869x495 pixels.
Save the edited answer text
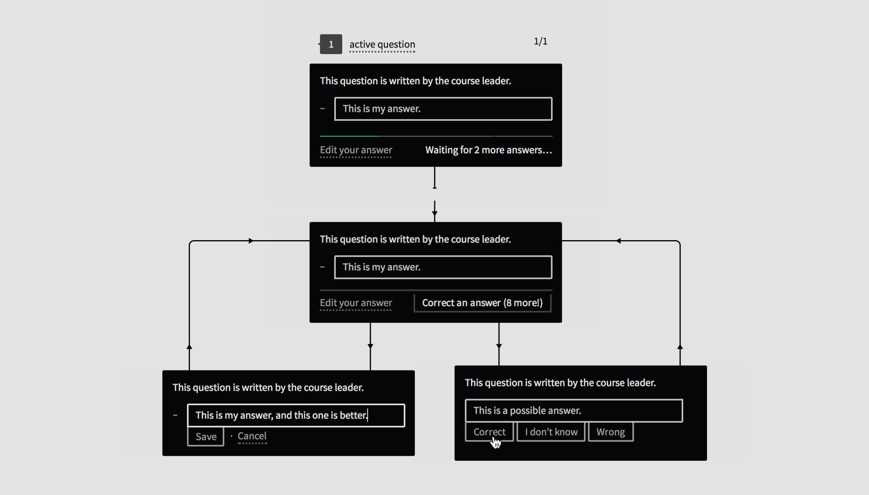click(x=205, y=436)
